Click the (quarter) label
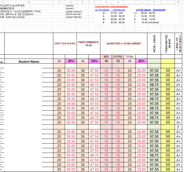Viewport: 184px width, 172px height. (70, 6)
